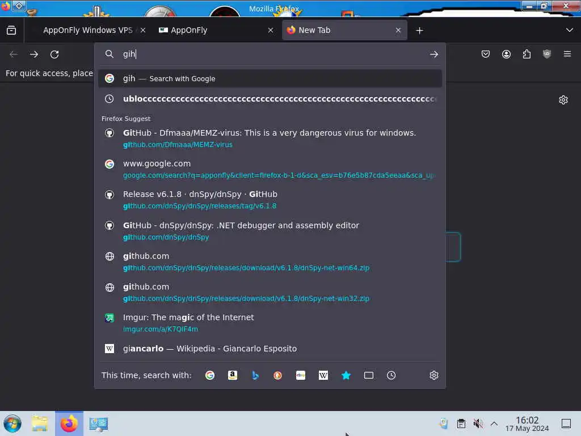The image size is (581, 436).
Task: Open search settings gear in suggestion panel
Action: point(434,375)
